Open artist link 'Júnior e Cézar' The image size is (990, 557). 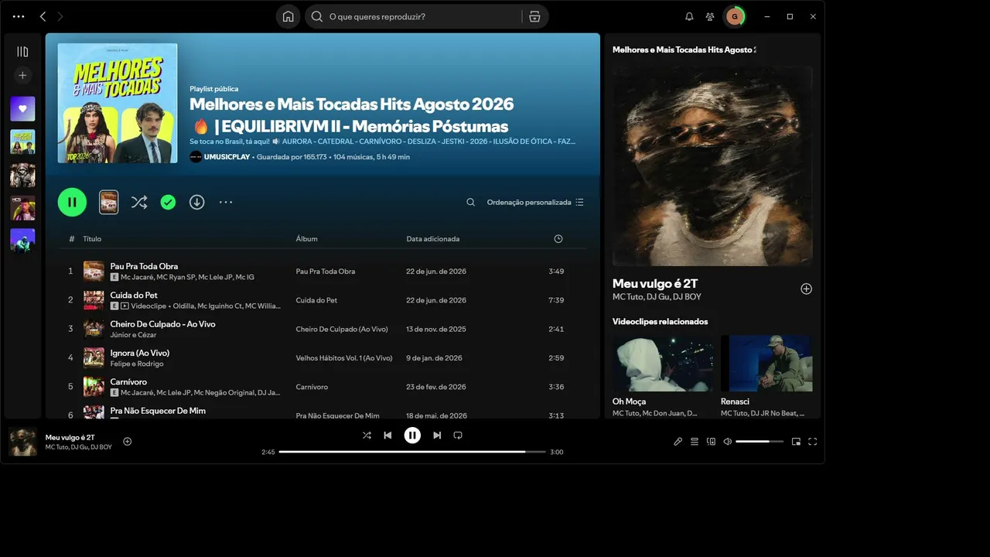click(134, 335)
